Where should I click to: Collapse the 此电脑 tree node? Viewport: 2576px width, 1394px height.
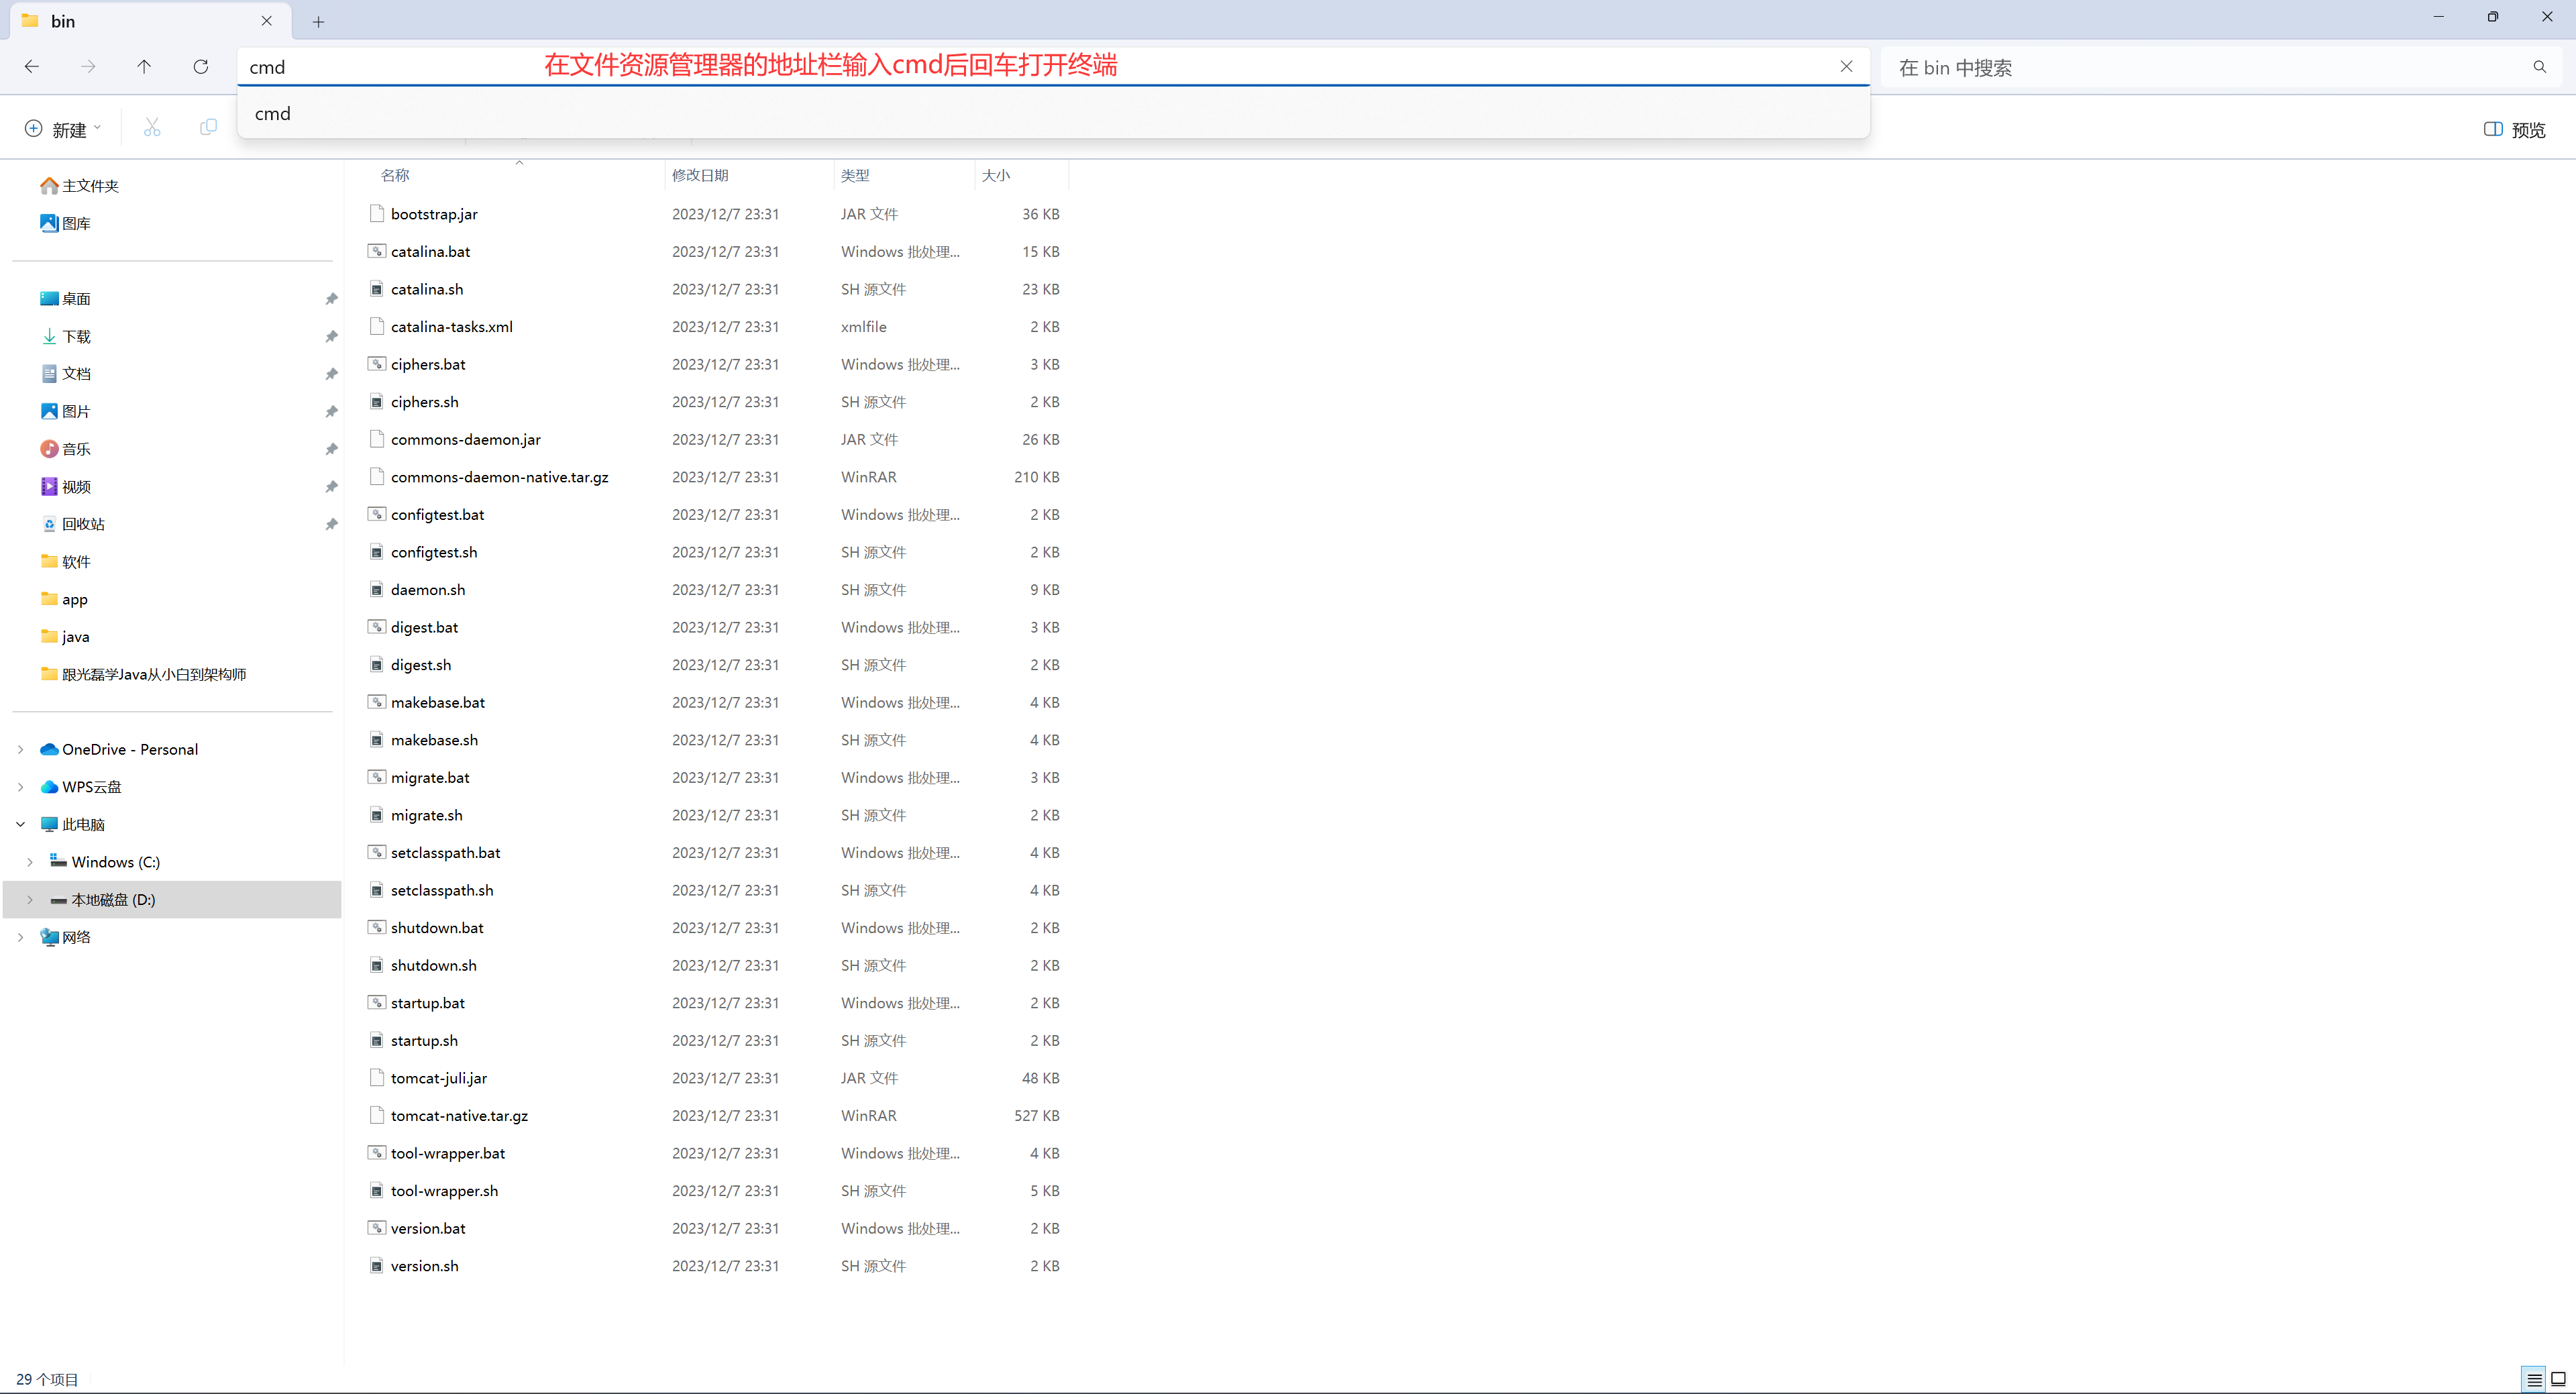pyautogui.click(x=21, y=824)
